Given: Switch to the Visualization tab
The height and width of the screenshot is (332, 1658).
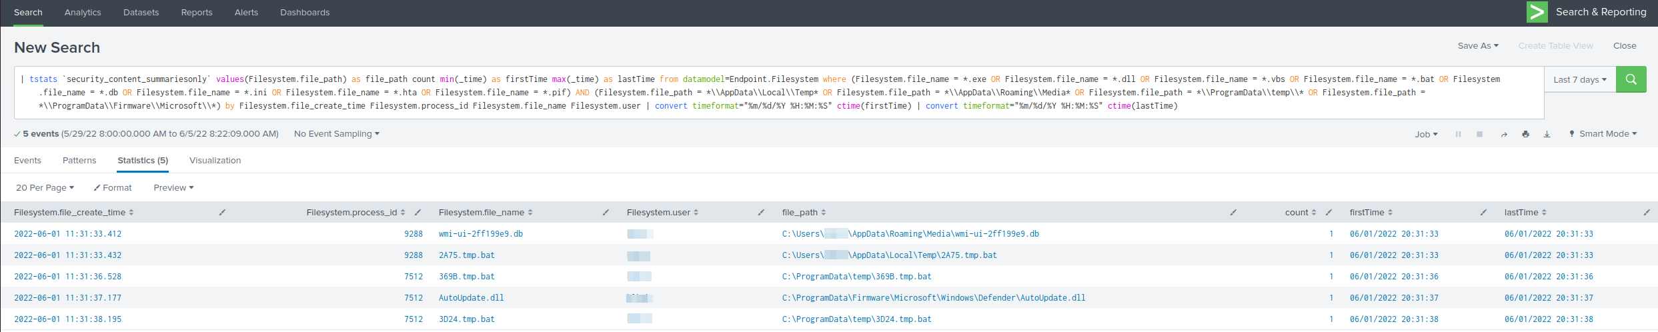Looking at the screenshot, I should pos(215,161).
